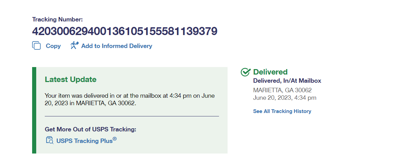Screen dimensions: 396x161
Task: Open See All Tracking History
Action: pyautogui.click(x=282, y=111)
